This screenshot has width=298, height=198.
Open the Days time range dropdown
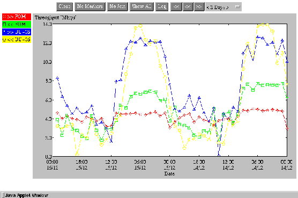[x=223, y=6]
